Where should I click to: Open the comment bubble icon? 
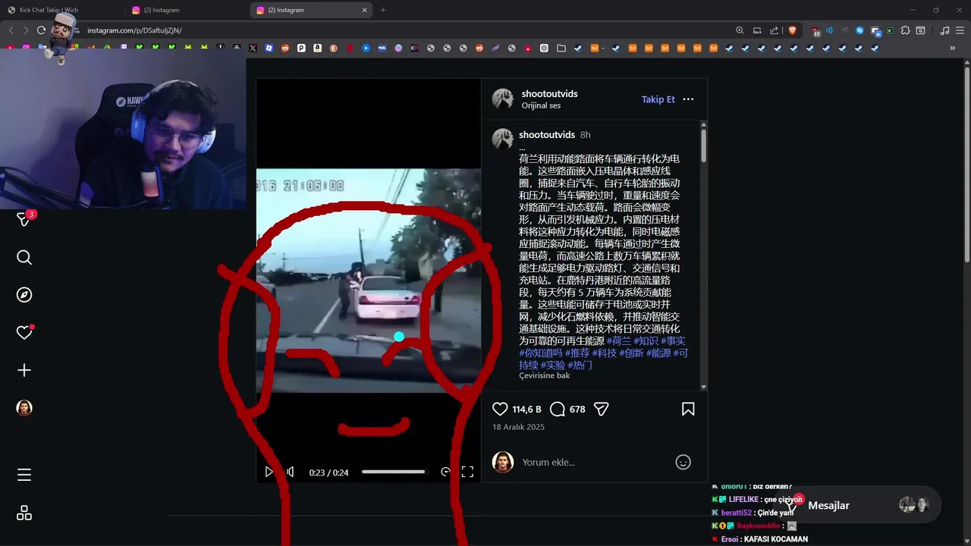point(558,409)
